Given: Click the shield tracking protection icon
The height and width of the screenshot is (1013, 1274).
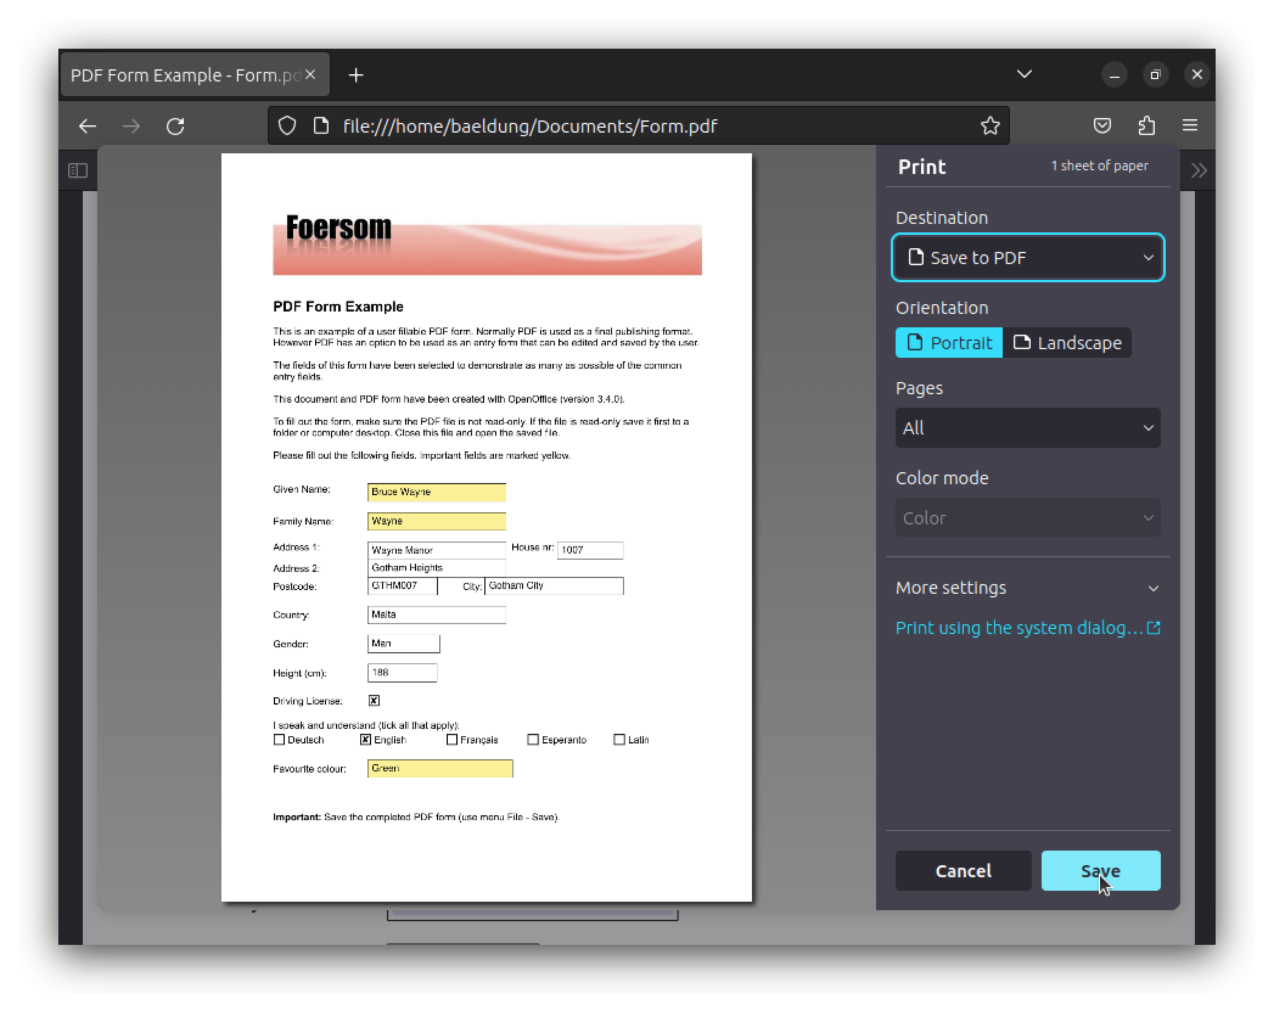Looking at the screenshot, I should pos(287,126).
